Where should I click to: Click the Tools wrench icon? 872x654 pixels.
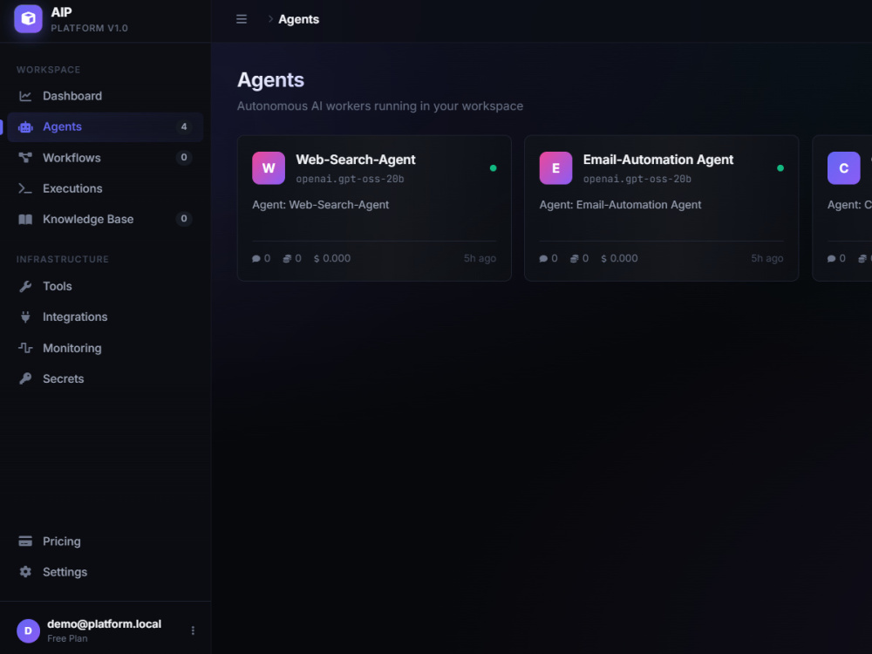[25, 286]
